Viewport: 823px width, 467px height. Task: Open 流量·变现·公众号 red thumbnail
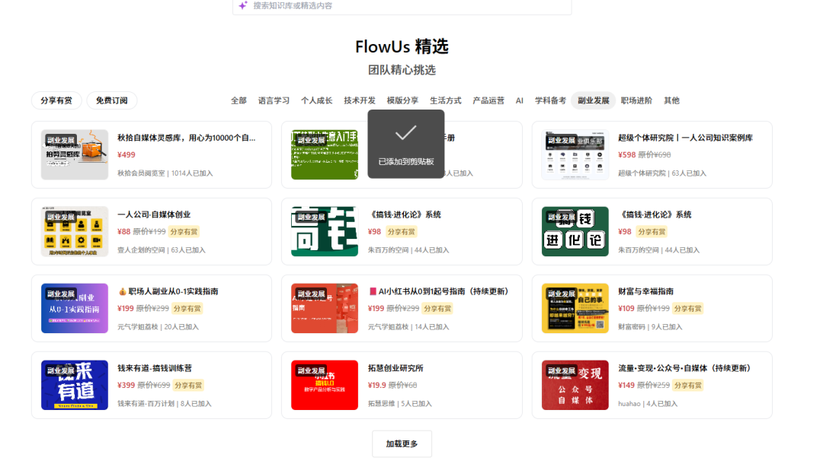coord(575,385)
